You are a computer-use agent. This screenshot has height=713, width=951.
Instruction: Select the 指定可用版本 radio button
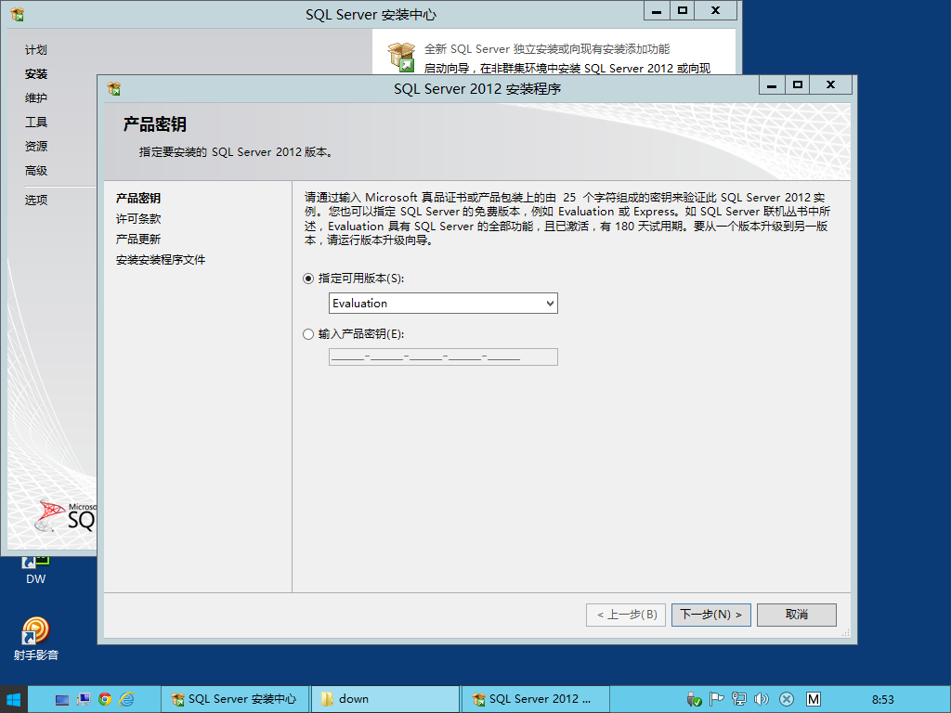(x=308, y=279)
